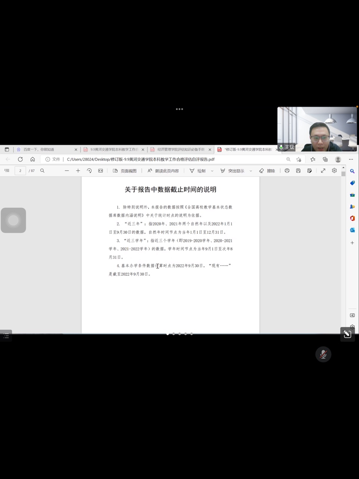Image resolution: width=359 pixels, height=479 pixels.
Task: Click the zoom in plus button
Action: (x=78, y=171)
